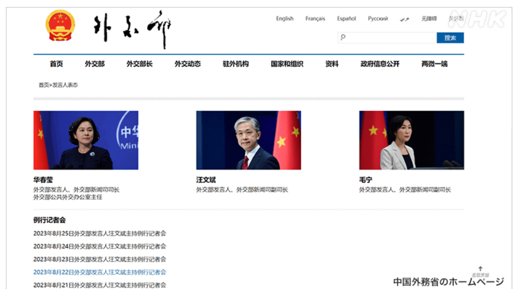Open the 驻外机构 menu item
Viewport: 514px width, 289px height.
236,64
